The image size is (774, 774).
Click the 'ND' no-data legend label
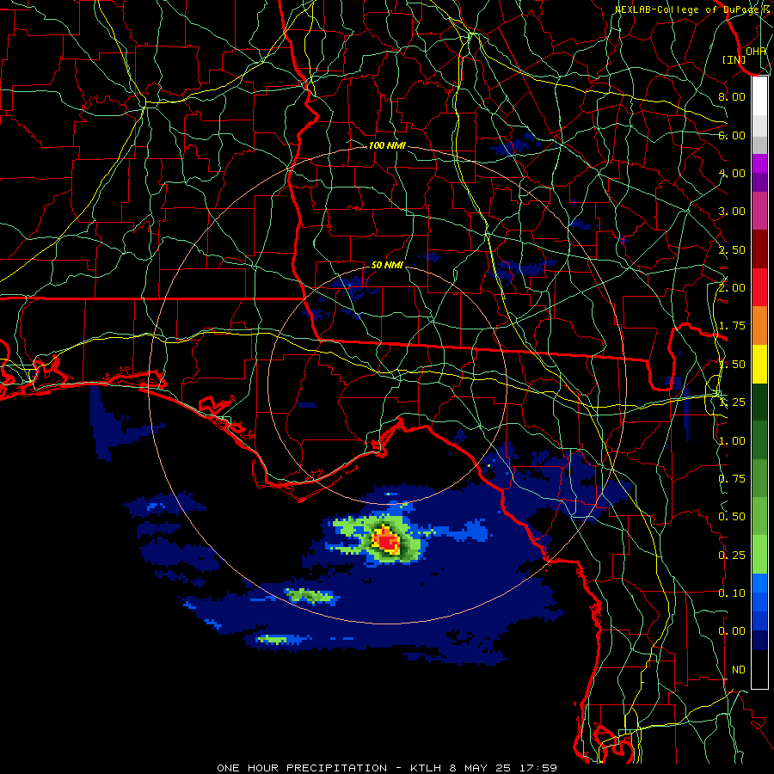(739, 670)
